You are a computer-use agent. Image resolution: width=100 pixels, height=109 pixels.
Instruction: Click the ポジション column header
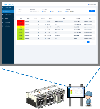tap(43, 18)
